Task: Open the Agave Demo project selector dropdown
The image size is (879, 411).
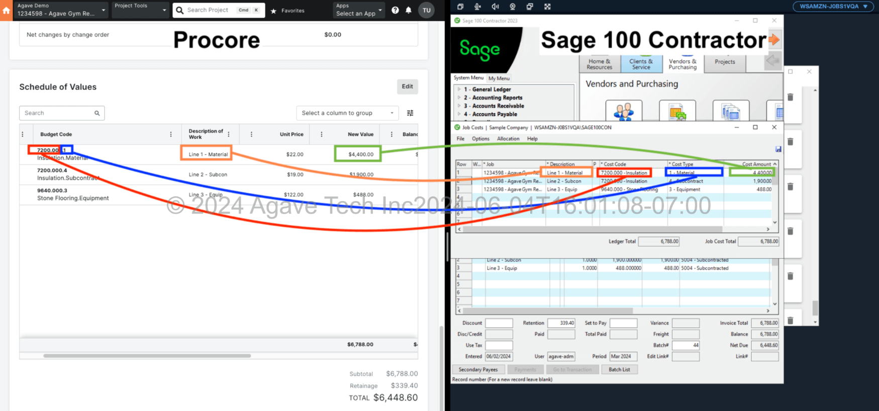Action: coord(60,10)
